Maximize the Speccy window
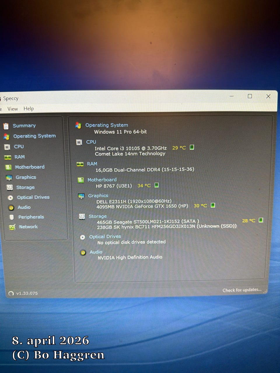The width and height of the screenshot is (280, 373). 250,96
